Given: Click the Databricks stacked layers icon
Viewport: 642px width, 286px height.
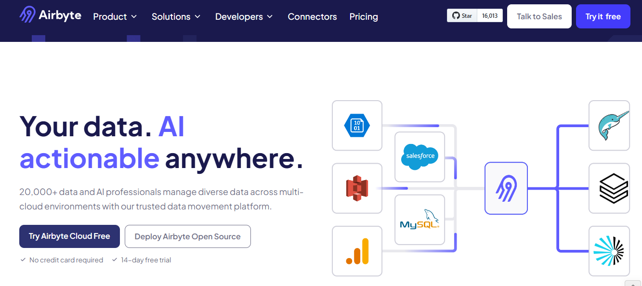Looking at the screenshot, I should coord(614,188).
